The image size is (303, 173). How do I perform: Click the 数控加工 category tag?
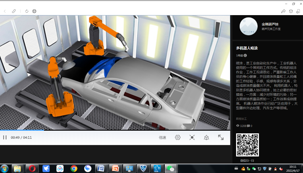[241, 119]
